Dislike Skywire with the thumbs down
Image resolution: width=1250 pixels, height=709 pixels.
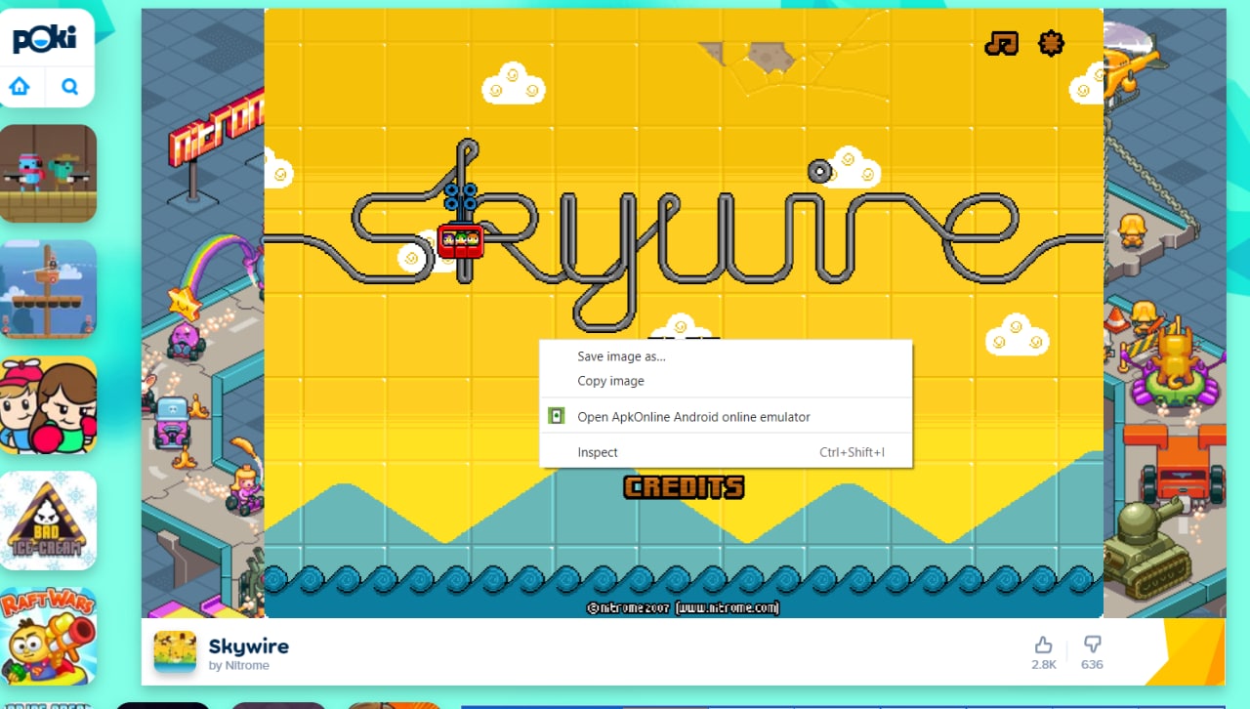coord(1092,645)
